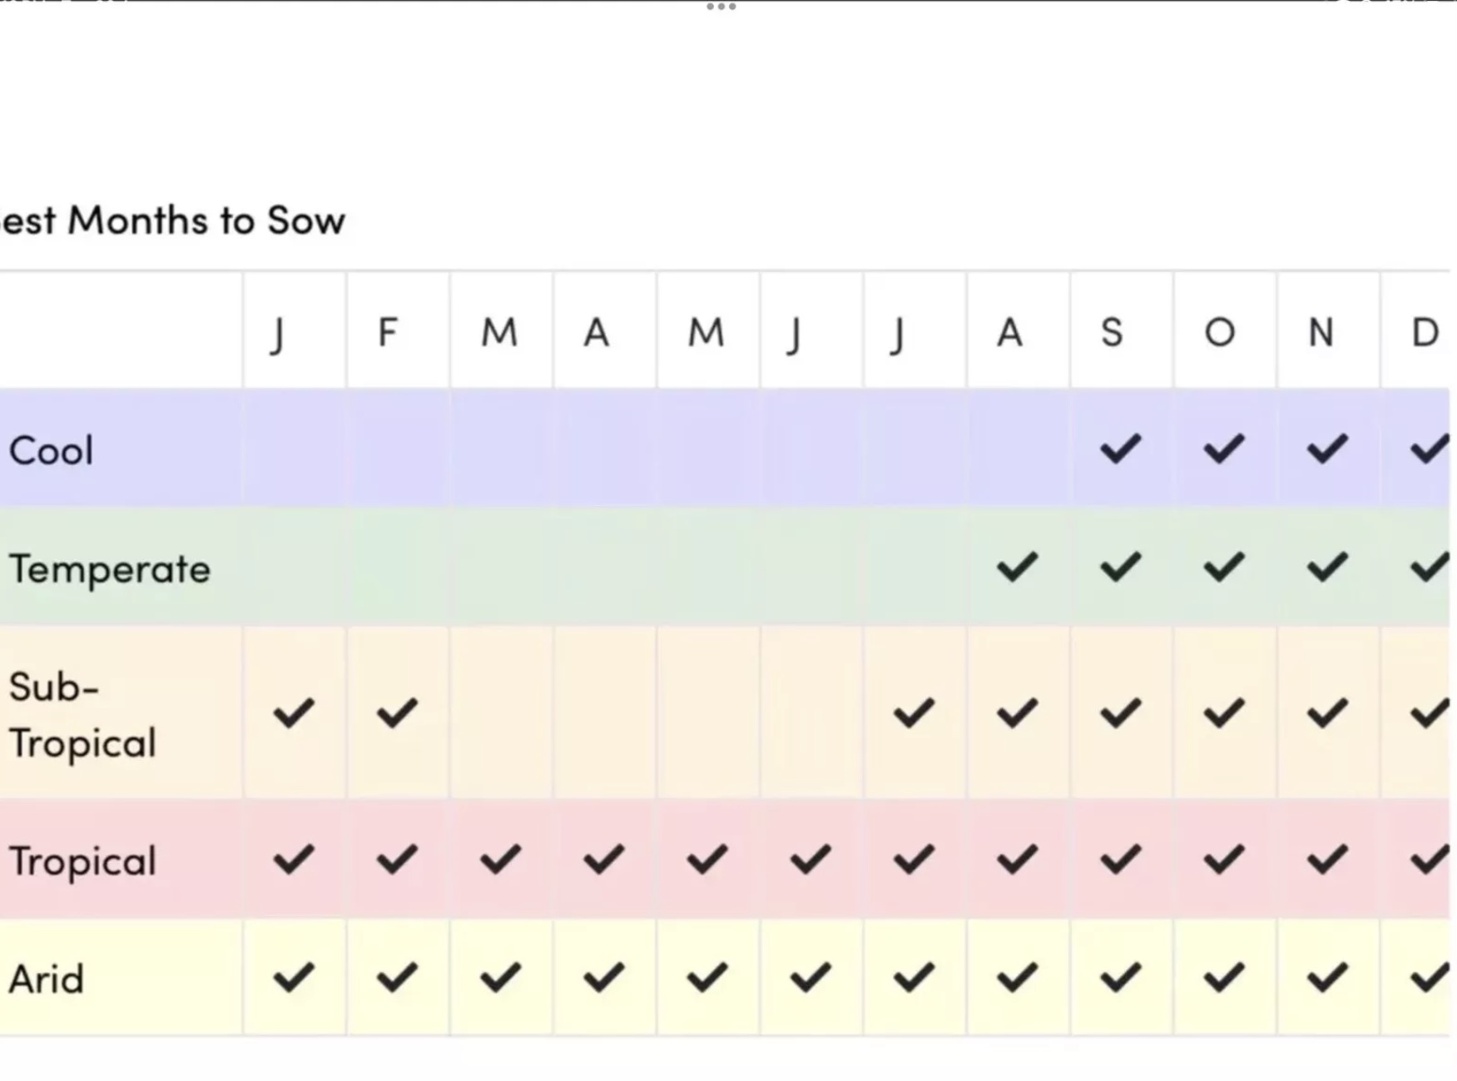Select the Tropical climate row label

pyautogui.click(x=82, y=861)
